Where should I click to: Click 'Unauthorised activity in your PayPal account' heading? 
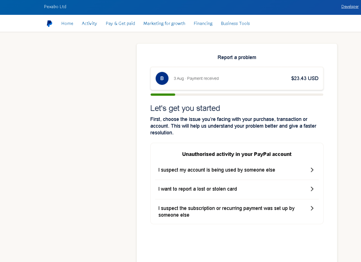(237, 154)
